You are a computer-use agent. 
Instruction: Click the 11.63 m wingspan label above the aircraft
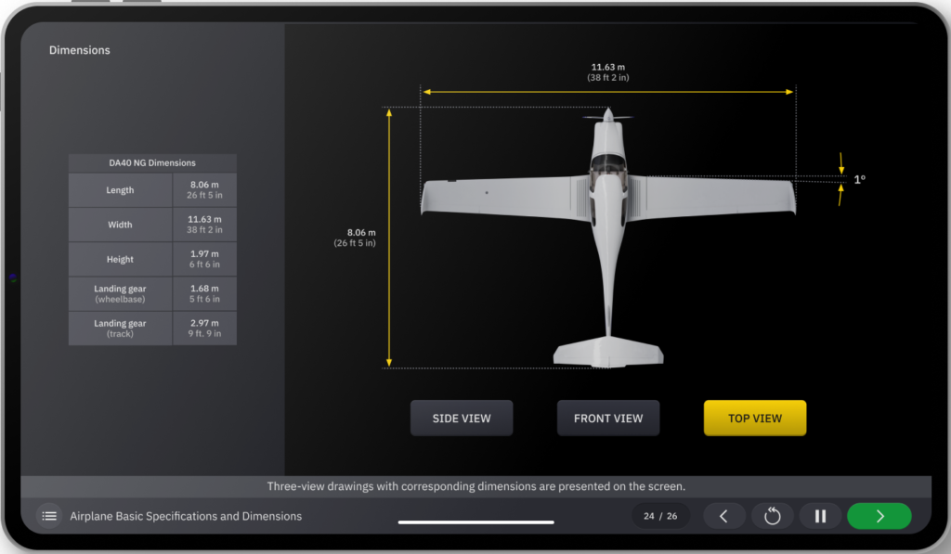click(x=608, y=72)
